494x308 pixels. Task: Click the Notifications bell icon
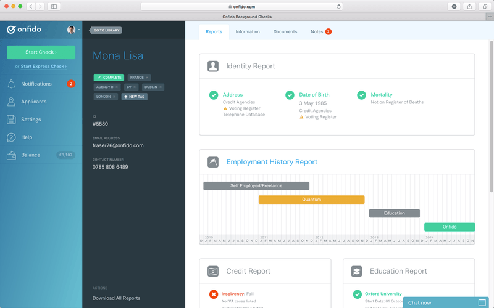click(11, 84)
